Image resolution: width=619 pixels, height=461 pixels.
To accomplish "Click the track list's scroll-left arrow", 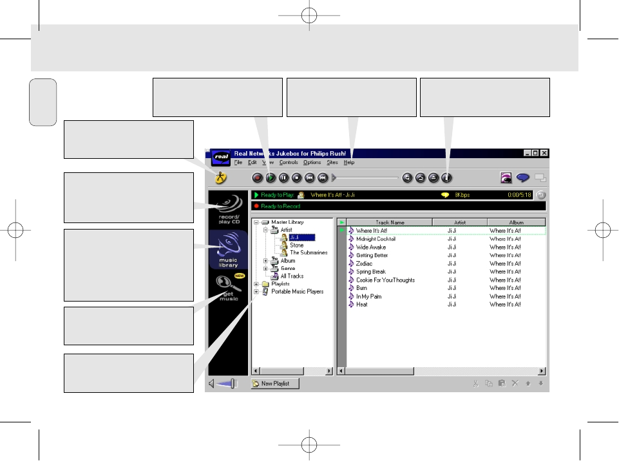I will [x=341, y=371].
